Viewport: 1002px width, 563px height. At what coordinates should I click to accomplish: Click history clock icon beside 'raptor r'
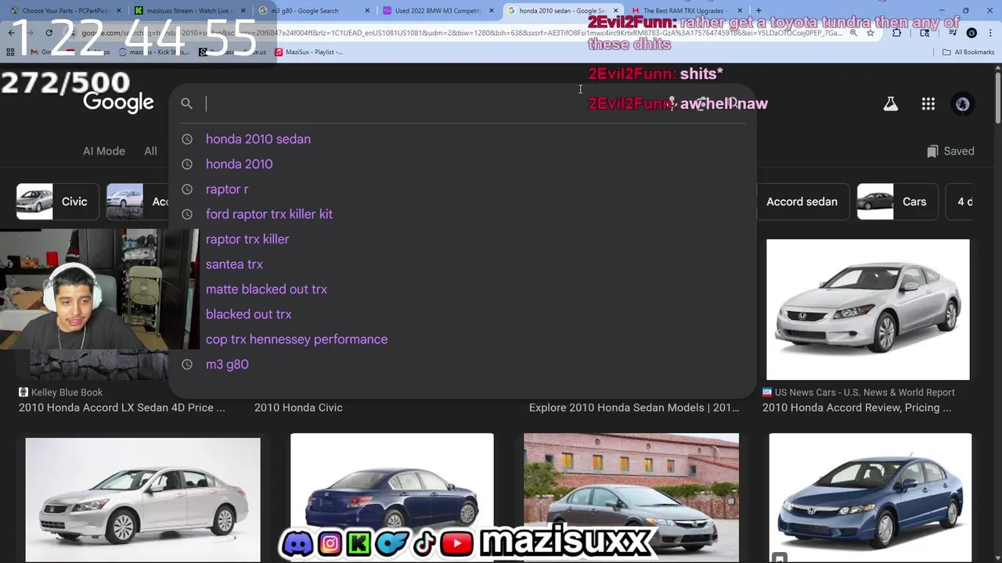187,189
